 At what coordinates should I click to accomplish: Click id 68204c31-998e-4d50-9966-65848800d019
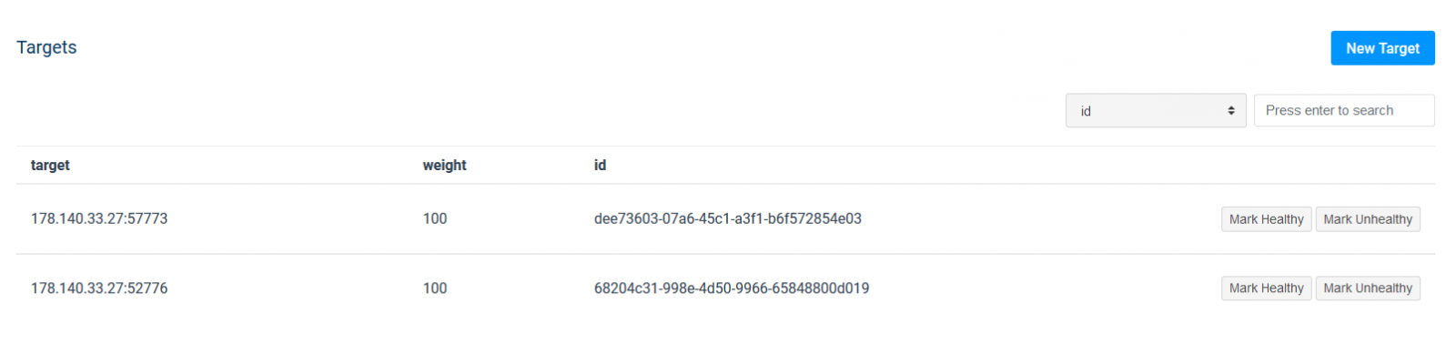click(732, 288)
